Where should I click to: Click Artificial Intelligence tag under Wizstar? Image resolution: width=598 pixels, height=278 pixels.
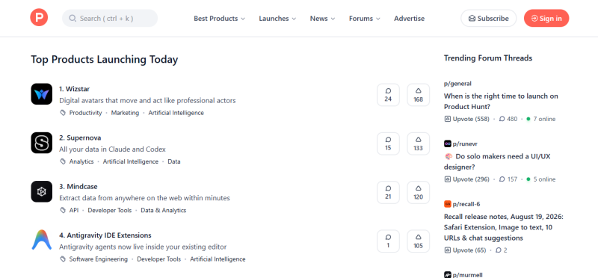(x=176, y=113)
